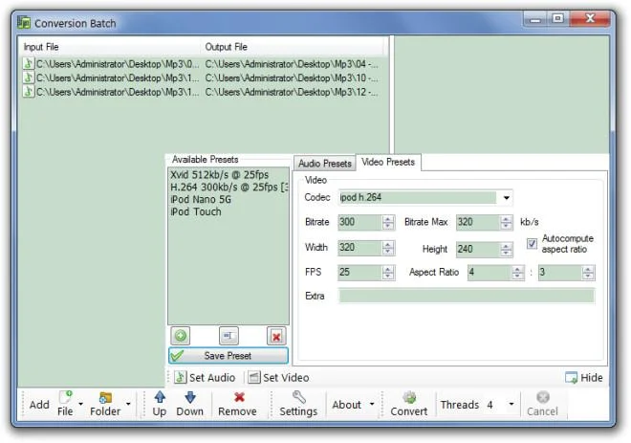Increase the Bitrate value with stepper
Viewport: 631px width, 443px height.
click(388, 219)
